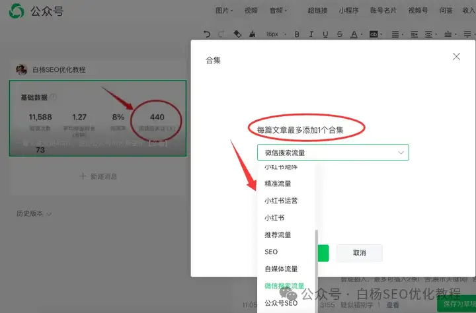Toggle strikethrough formatting
The image size is (476, 313).
[x=340, y=34]
